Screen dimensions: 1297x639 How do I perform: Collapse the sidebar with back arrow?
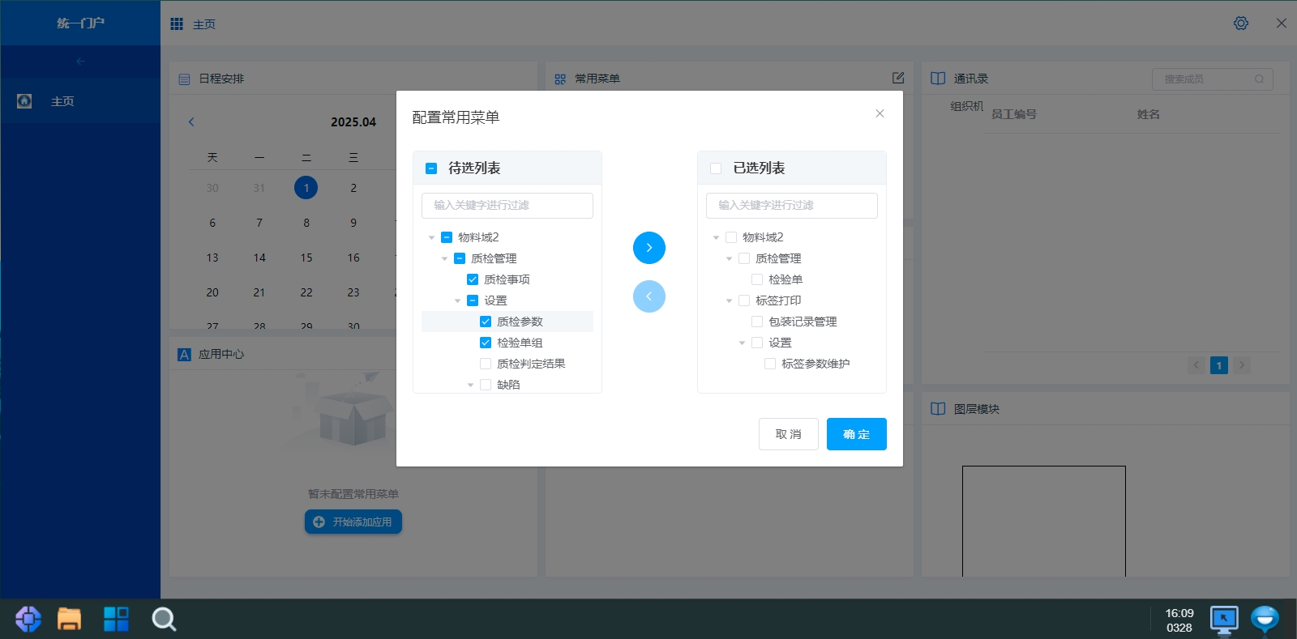click(80, 62)
